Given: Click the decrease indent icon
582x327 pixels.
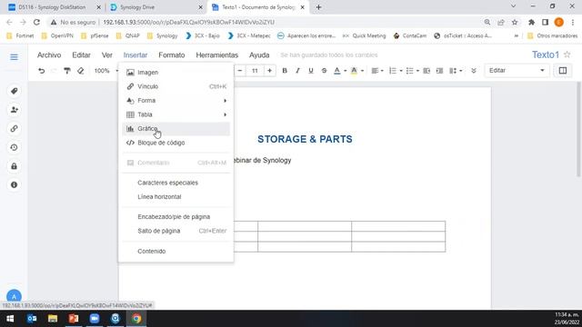Looking at the screenshot, I should click(x=426, y=71).
